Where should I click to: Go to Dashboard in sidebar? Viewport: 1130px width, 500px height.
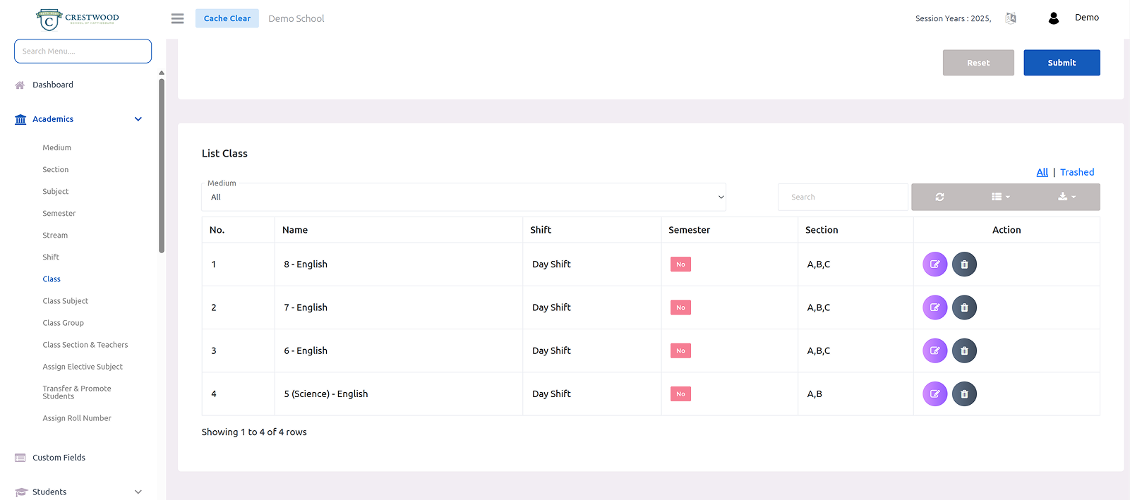pyautogui.click(x=53, y=85)
